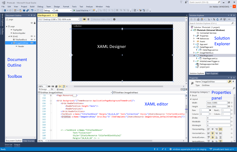
Task: Undo the last action with the toolbar arrow
Action: [32, 10]
